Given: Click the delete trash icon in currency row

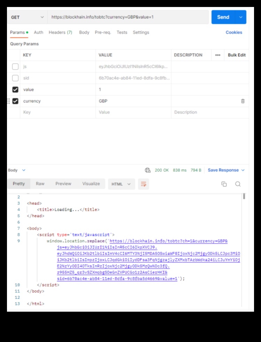Looking at the screenshot, I should (x=243, y=101).
